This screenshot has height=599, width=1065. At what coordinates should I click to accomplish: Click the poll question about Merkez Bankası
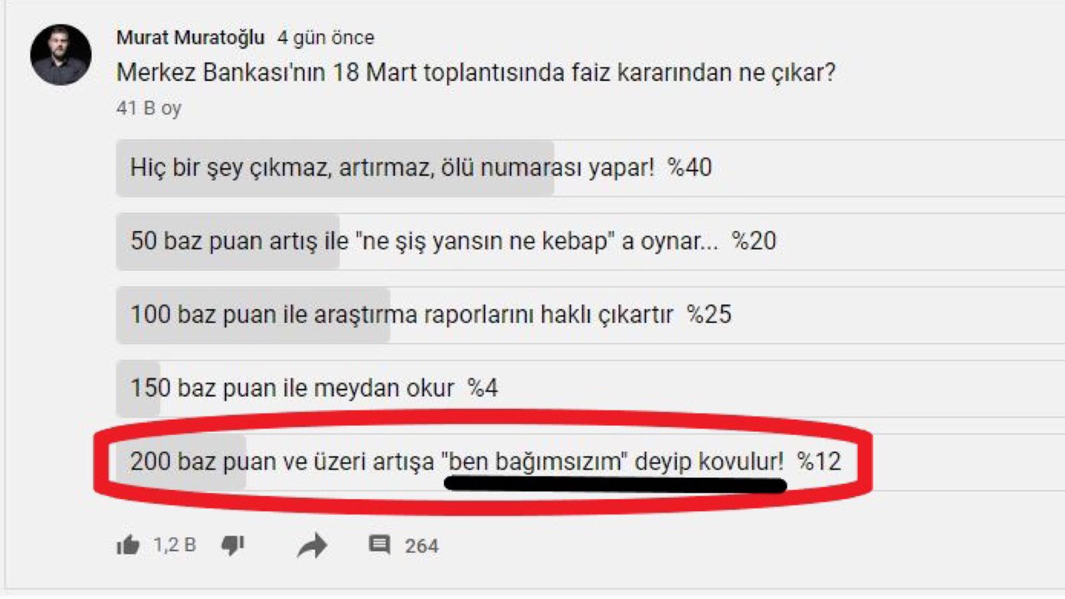pyautogui.click(x=476, y=72)
